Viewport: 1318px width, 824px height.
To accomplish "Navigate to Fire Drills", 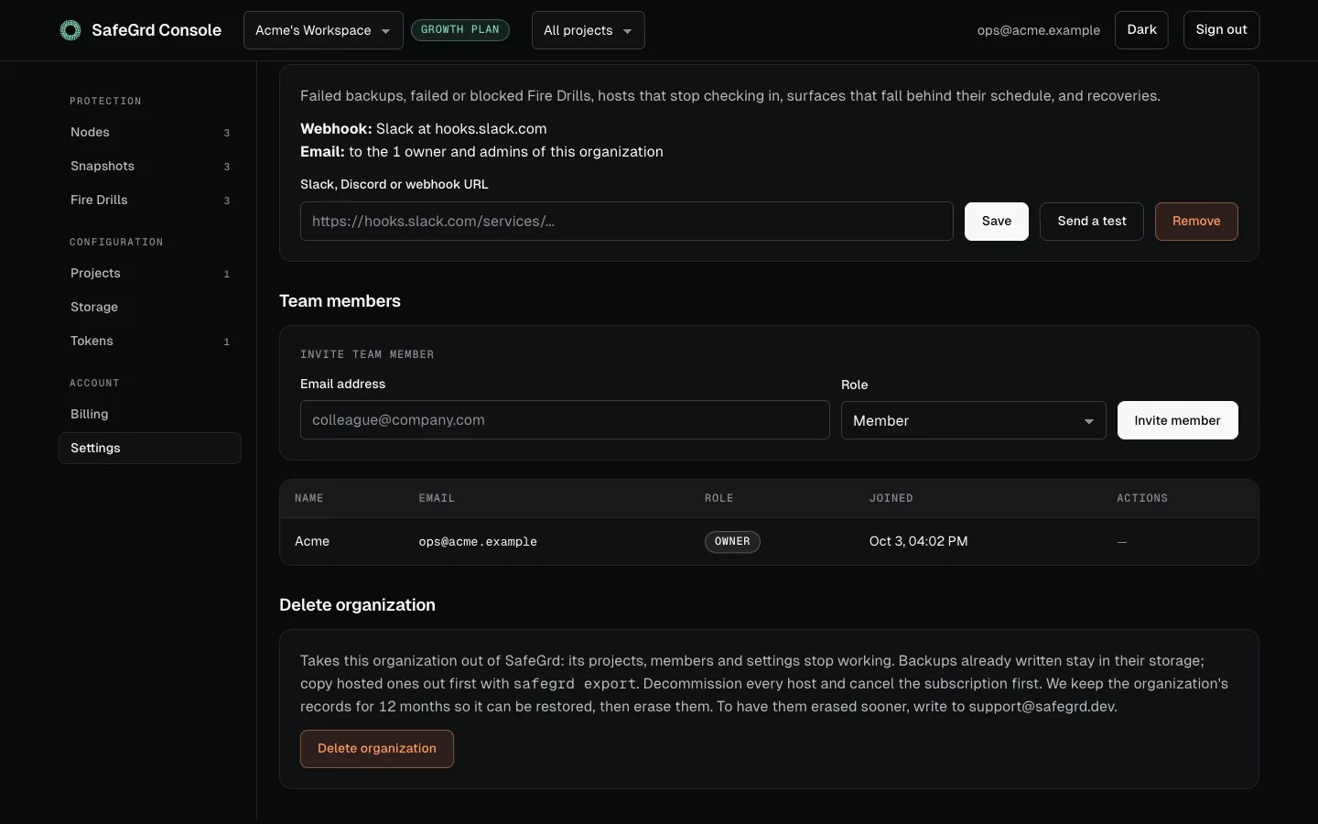I will tap(150, 200).
